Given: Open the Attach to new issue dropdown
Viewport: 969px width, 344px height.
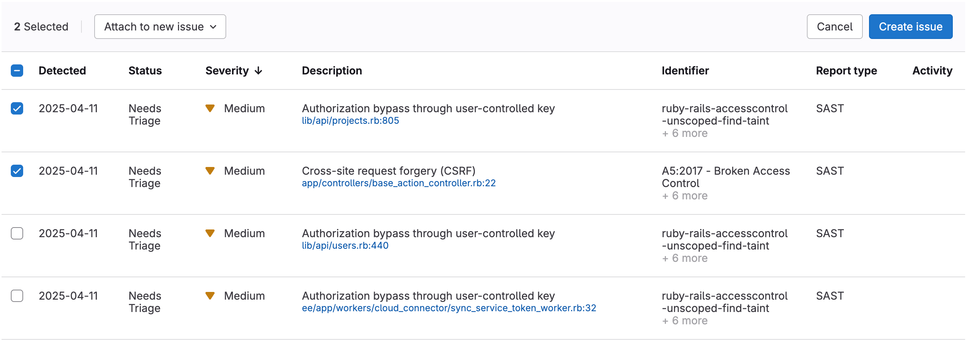Looking at the screenshot, I should click(x=160, y=27).
